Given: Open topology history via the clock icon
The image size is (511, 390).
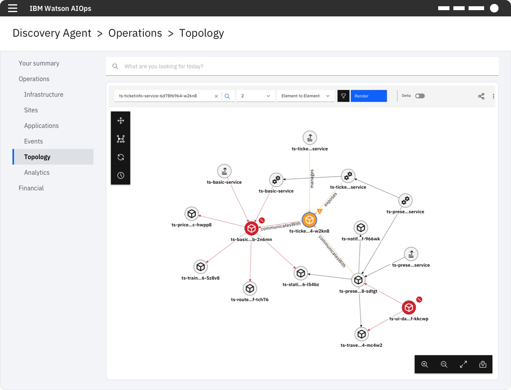Looking at the screenshot, I should pos(121,175).
